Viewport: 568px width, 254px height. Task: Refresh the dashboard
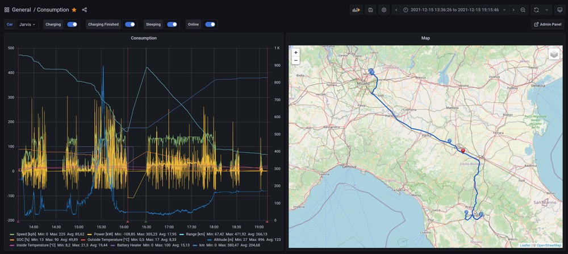point(536,10)
